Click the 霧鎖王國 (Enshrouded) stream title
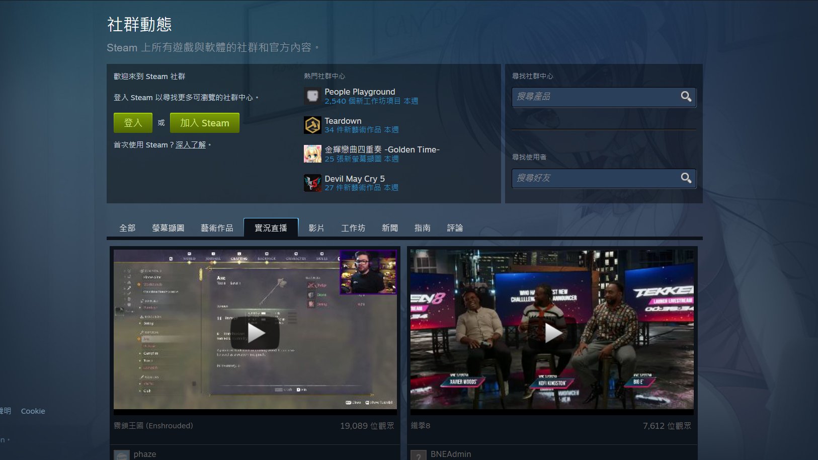 coord(153,426)
